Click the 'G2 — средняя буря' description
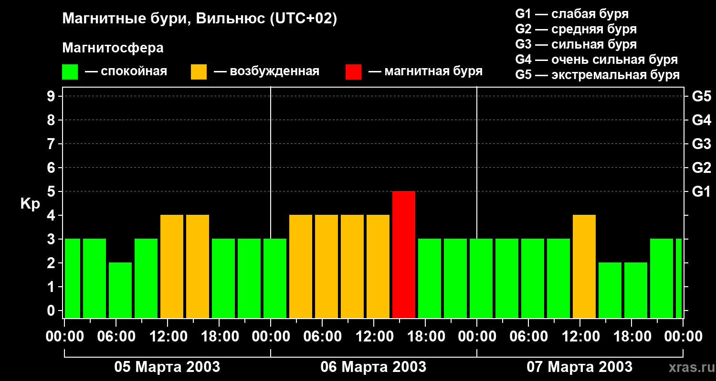The image size is (716, 381). pyautogui.click(x=576, y=29)
